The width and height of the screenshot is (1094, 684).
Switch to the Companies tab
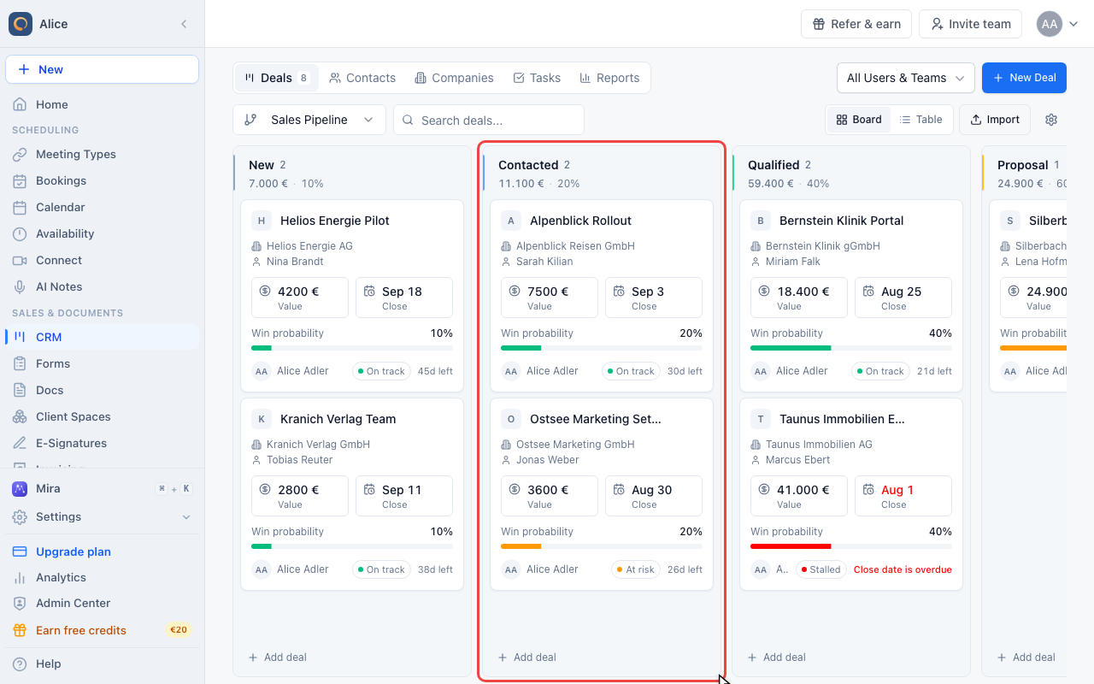click(x=454, y=78)
